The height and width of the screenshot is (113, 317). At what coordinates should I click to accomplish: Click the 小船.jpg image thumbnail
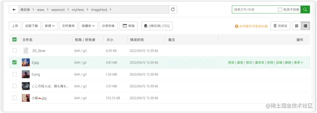pos(26,98)
